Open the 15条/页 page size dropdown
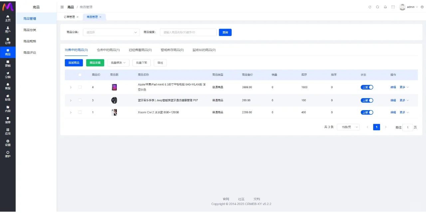This screenshot has height=213, width=426. coord(348,127)
